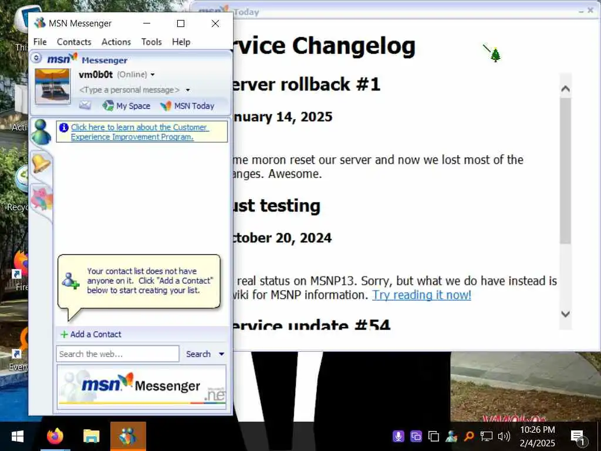Click the purple microphone tray icon
This screenshot has width=601, height=451.
(x=399, y=436)
